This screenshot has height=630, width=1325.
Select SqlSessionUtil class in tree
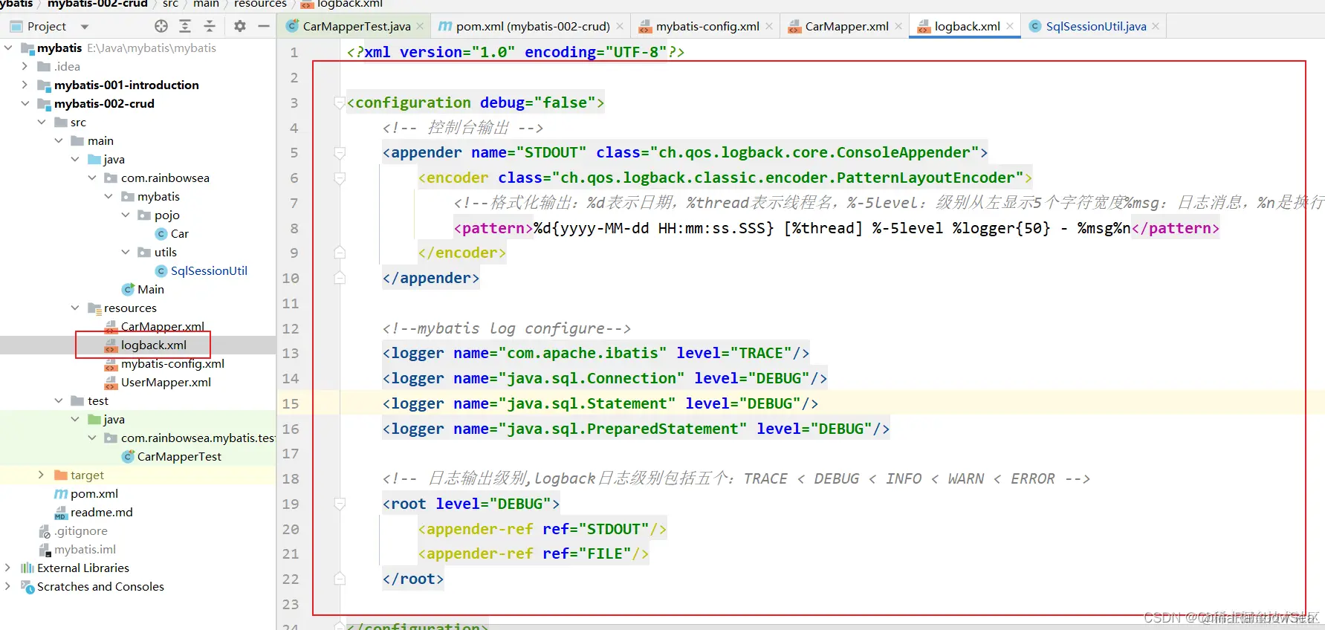coord(209,270)
